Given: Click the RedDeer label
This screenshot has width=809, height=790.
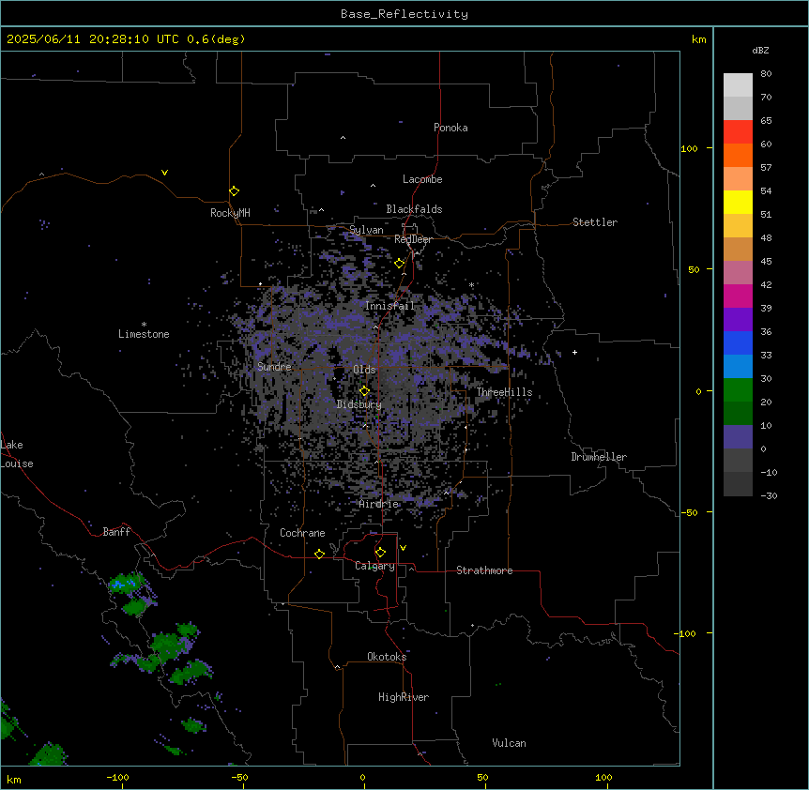Looking at the screenshot, I should click(x=413, y=239).
